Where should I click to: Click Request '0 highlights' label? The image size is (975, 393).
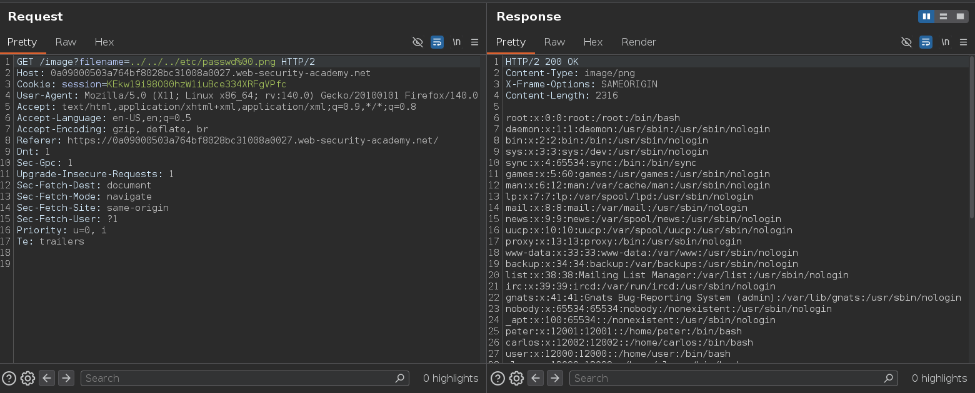pyautogui.click(x=451, y=378)
